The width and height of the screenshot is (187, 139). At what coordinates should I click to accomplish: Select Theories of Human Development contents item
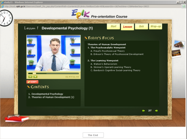(51, 97)
